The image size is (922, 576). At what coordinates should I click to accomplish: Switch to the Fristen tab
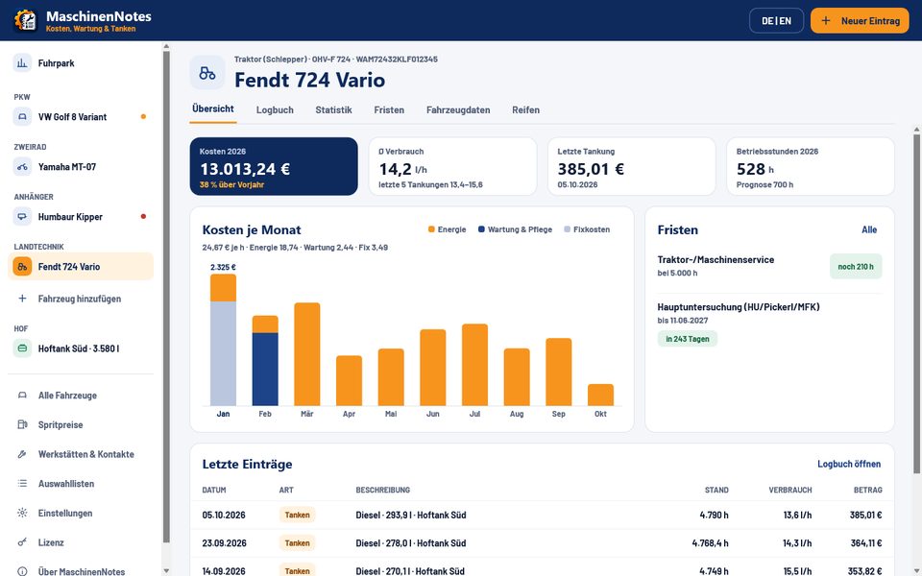click(389, 109)
